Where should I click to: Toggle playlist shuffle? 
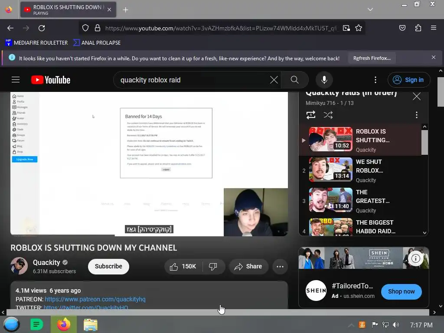[328, 115]
